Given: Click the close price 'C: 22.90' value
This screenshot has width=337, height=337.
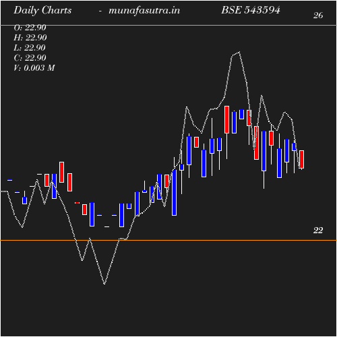Looking at the screenshot, I should (30, 58).
